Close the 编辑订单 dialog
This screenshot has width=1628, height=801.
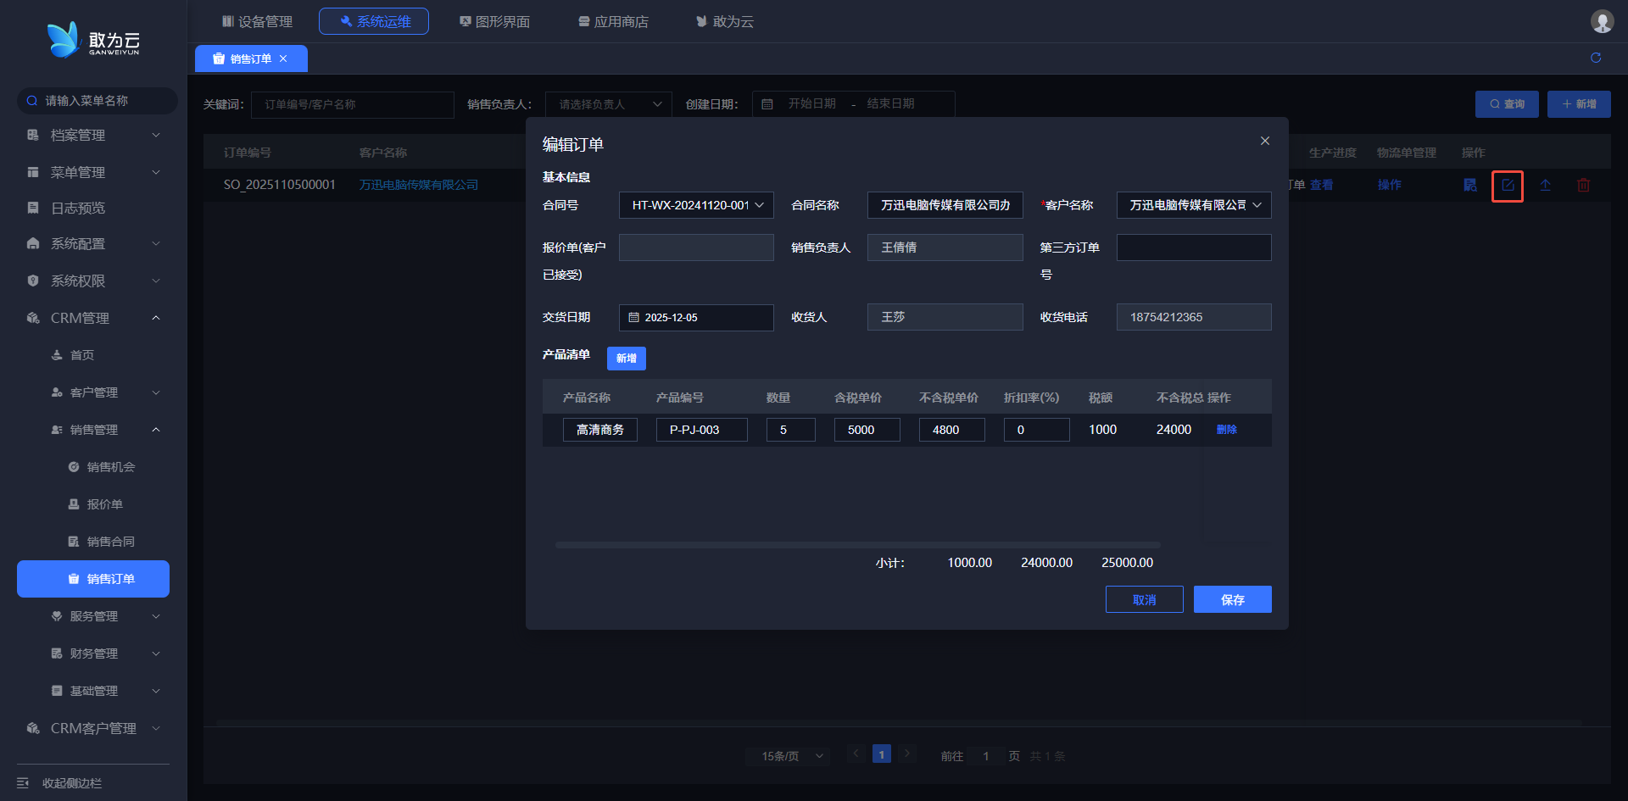click(1264, 141)
